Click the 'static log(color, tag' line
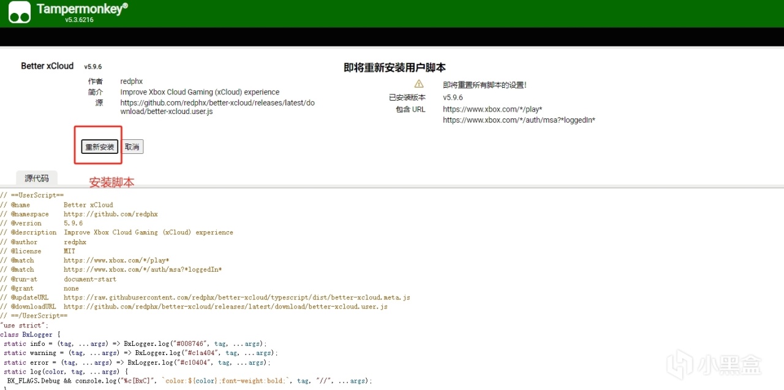The height and width of the screenshot is (390, 784). coord(66,372)
